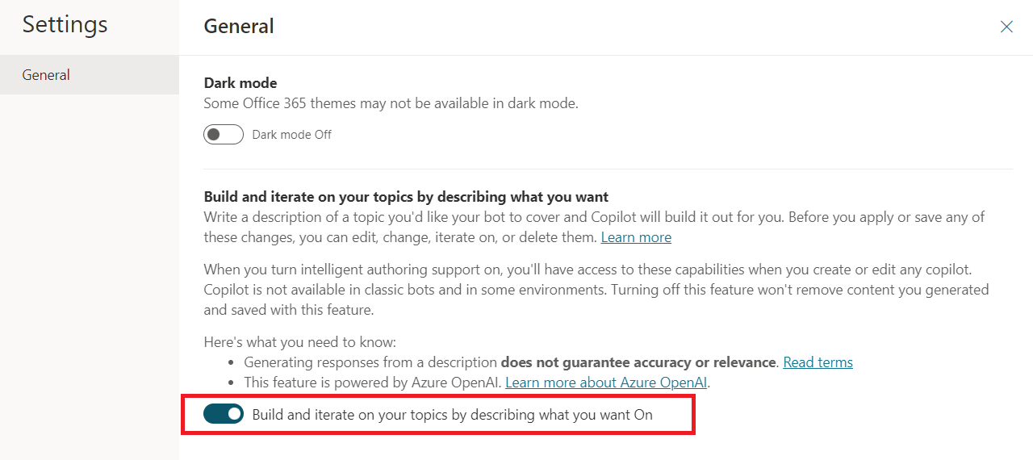Click the Settings title heading
This screenshot has width=1033, height=460.
[x=65, y=24]
